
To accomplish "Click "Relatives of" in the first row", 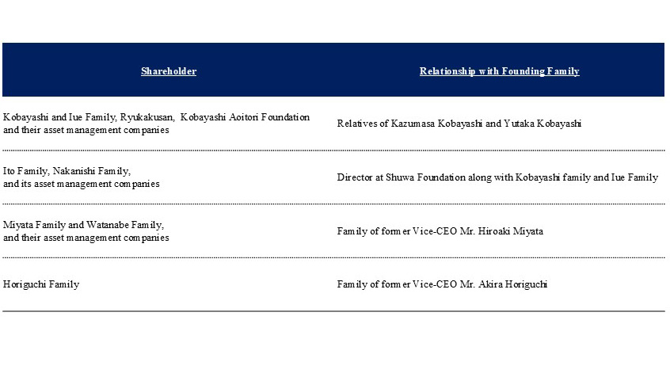I will click(x=361, y=124).
